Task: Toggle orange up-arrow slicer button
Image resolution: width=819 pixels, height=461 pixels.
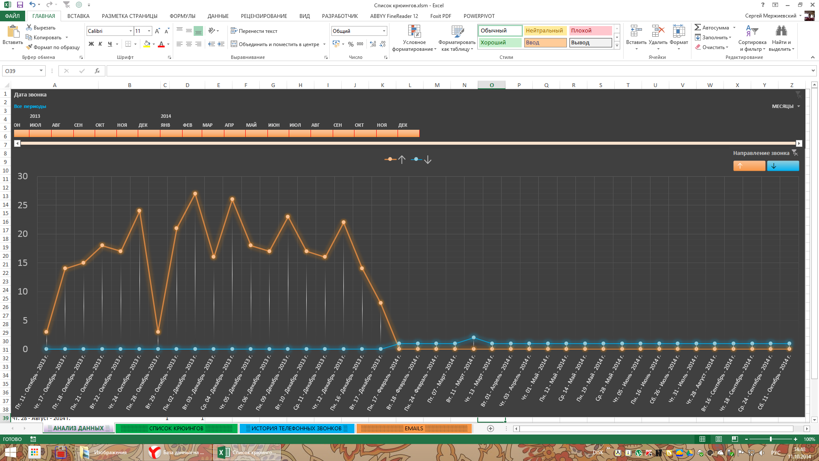Action: click(749, 166)
